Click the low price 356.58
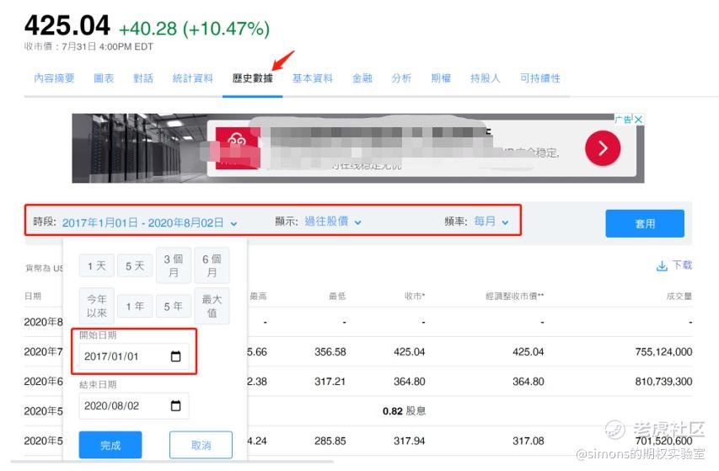This screenshot has width=719, height=471. pyautogui.click(x=330, y=352)
